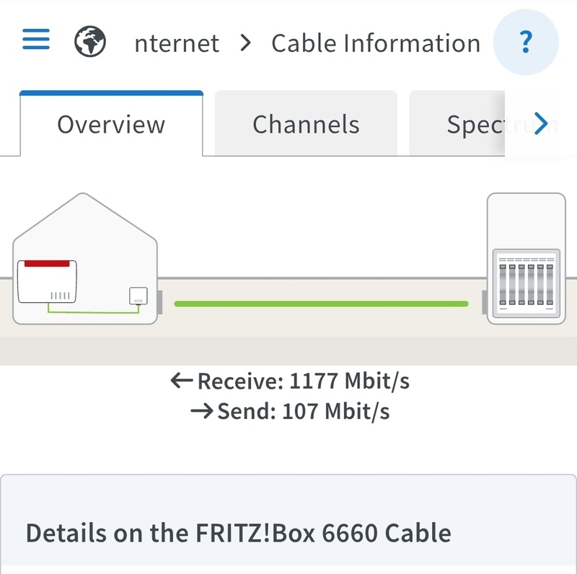Click Details on the FRITZ!Box 6660 Cable header

coord(239,533)
